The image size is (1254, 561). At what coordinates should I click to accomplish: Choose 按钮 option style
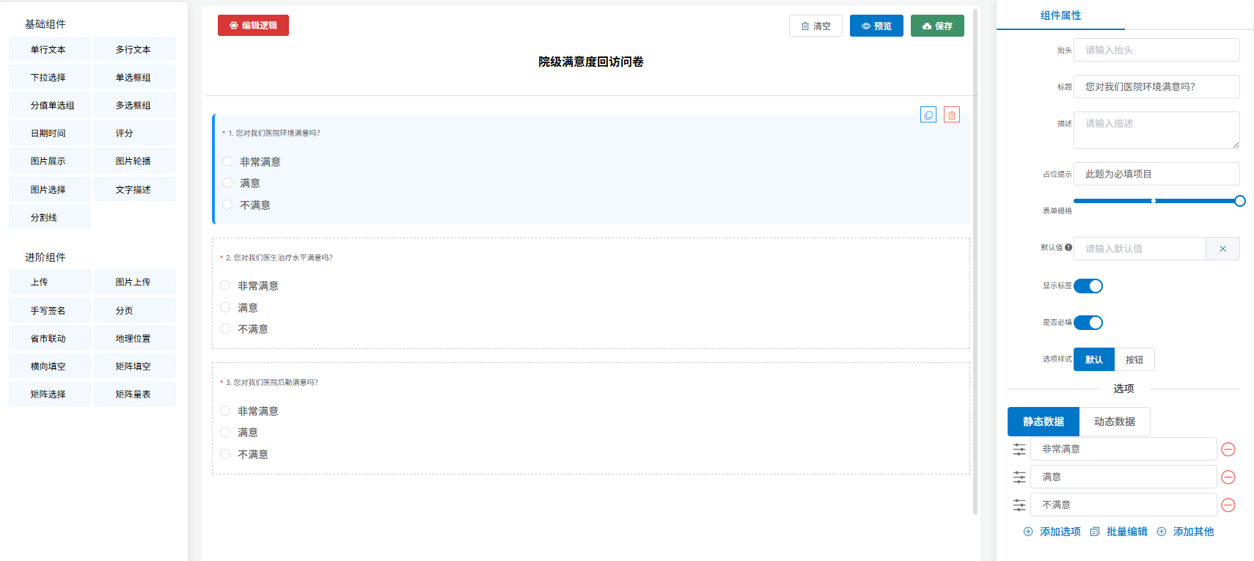(1134, 360)
